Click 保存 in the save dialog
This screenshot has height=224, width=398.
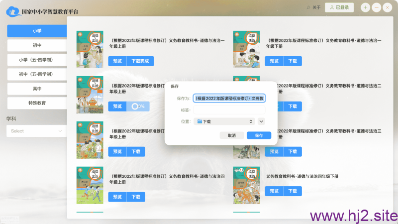coord(259,135)
